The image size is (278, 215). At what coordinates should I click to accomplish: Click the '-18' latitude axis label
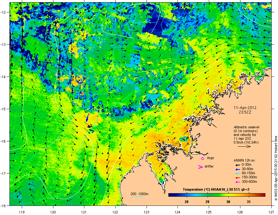point(3,206)
